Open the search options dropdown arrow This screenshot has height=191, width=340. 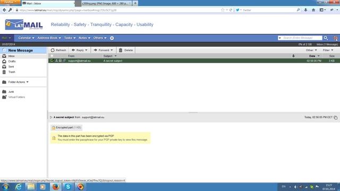pyautogui.click(x=279, y=38)
